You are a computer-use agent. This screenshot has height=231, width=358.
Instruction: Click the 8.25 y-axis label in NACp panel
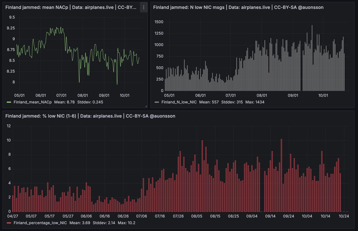[11, 71]
